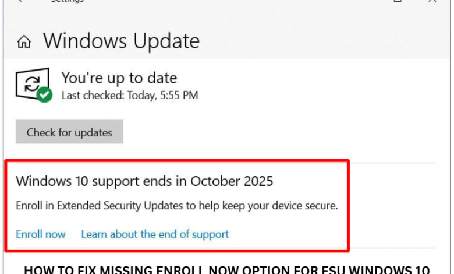
Task: Go back using the arrow in title bar
Action: 20,1
